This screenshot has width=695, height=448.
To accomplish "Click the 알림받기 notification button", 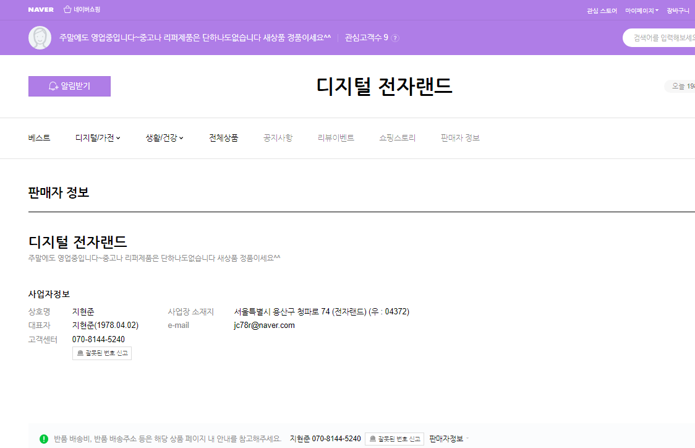I will pos(70,86).
